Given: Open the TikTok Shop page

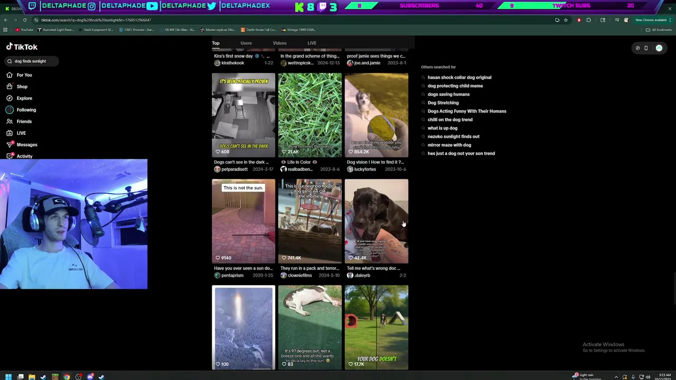Looking at the screenshot, I should pyautogui.click(x=17, y=87).
